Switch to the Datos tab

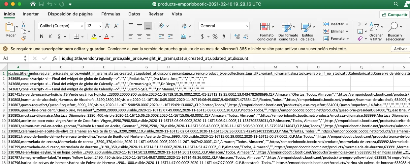[134, 14]
